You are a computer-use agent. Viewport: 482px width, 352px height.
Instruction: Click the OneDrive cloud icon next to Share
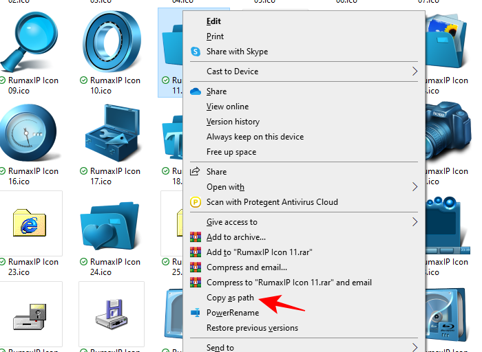coord(195,91)
